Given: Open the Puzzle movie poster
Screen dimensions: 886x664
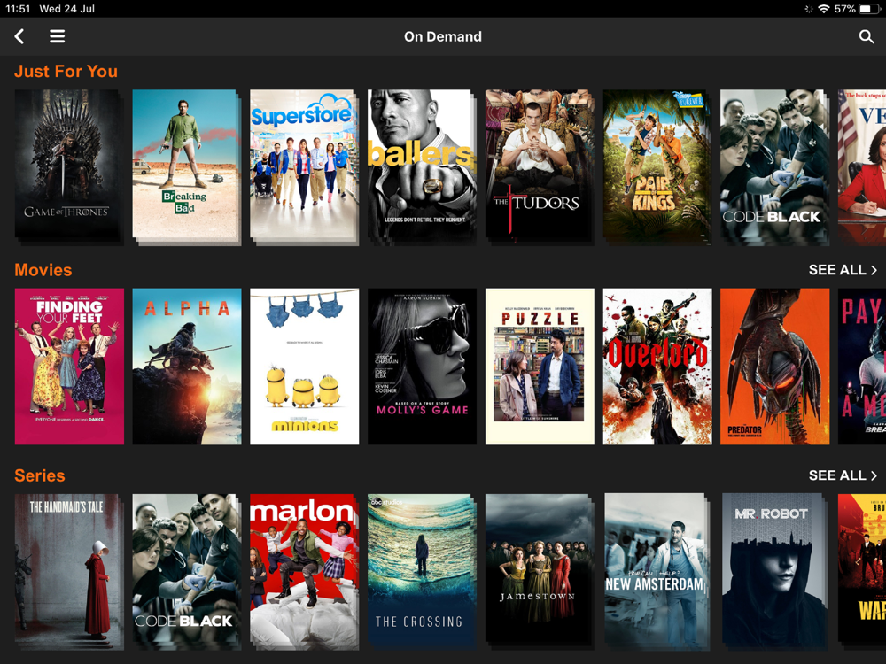Looking at the screenshot, I should (x=539, y=367).
